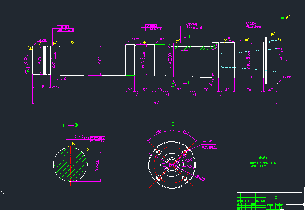Select the 45 material text in title block

coord(275,198)
